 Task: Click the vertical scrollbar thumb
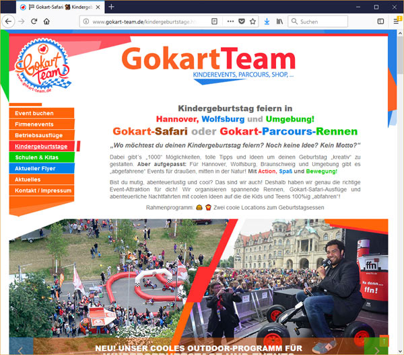click(x=400, y=55)
